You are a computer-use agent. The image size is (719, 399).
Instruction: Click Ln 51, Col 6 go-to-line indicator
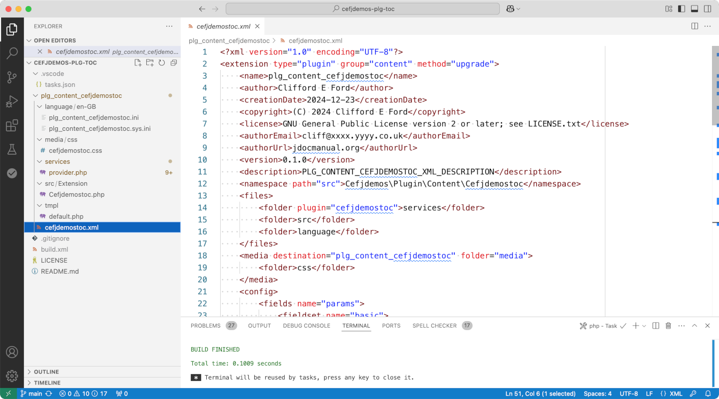tap(540, 394)
